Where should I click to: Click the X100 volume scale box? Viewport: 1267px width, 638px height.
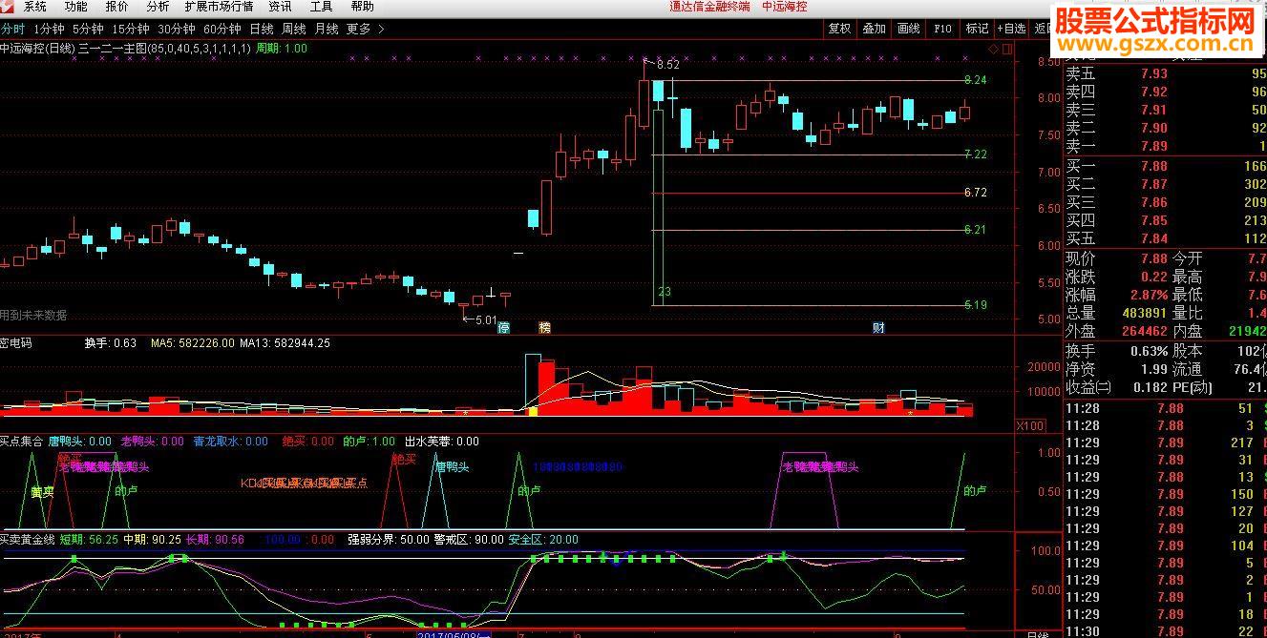pyautogui.click(x=1029, y=425)
